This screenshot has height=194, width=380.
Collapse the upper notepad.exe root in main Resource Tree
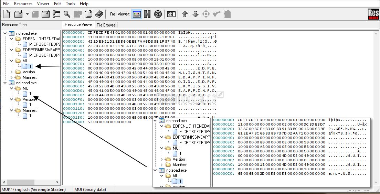pos(6,33)
